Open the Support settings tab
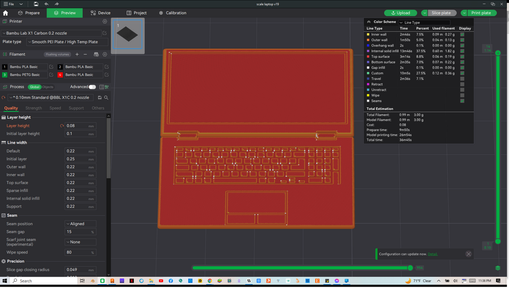Viewport: 509px width, 290px height. pyautogui.click(x=76, y=108)
